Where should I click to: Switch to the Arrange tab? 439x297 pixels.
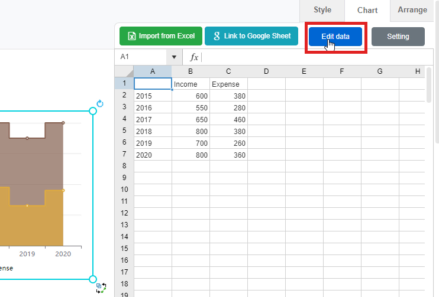point(412,10)
